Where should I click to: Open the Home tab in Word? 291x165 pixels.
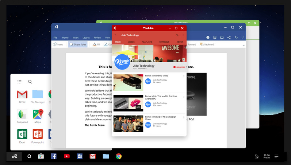(x=65, y=38)
